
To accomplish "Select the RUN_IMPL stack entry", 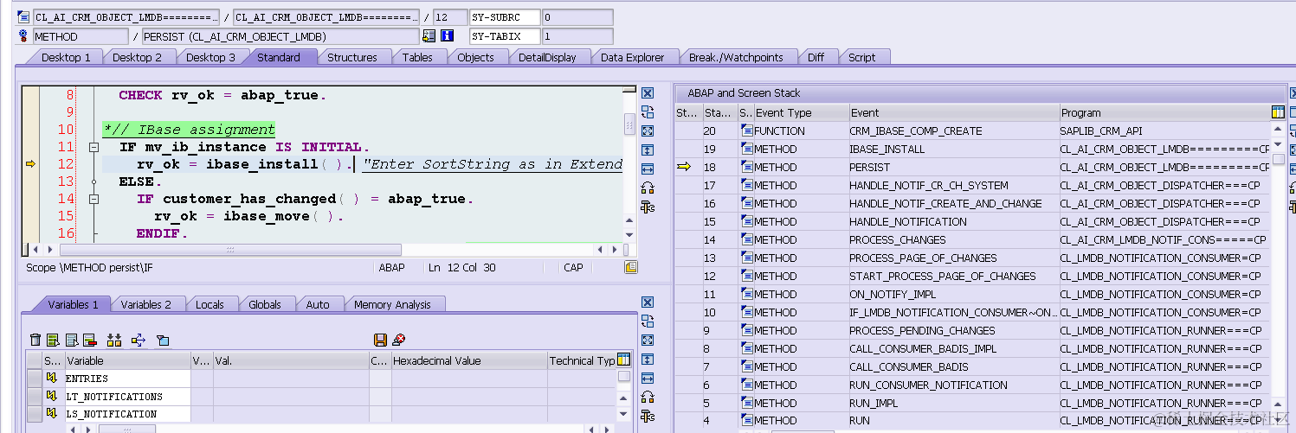I will point(973,403).
